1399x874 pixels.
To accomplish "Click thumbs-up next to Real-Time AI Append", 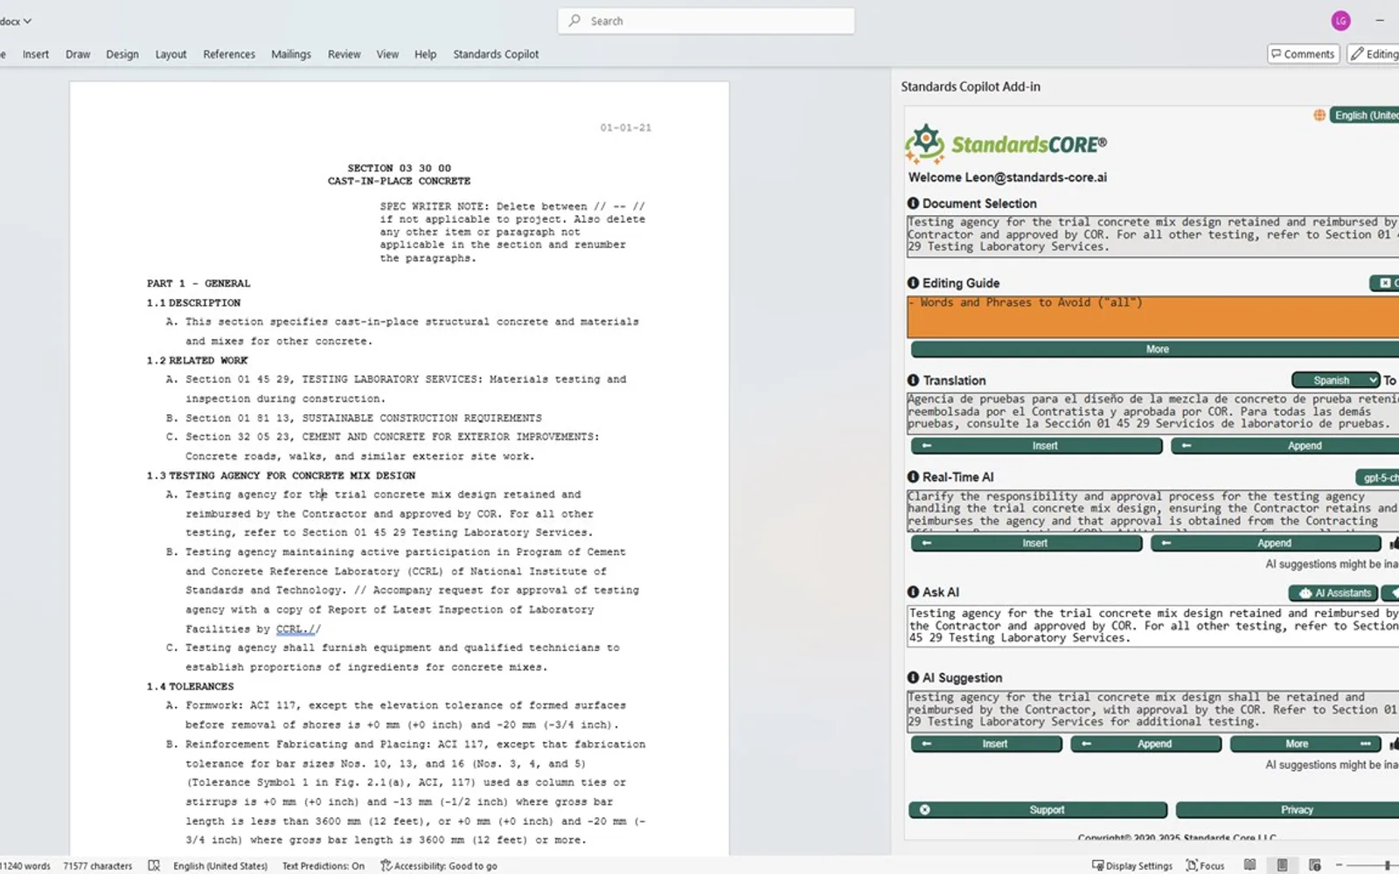I will click(1394, 543).
